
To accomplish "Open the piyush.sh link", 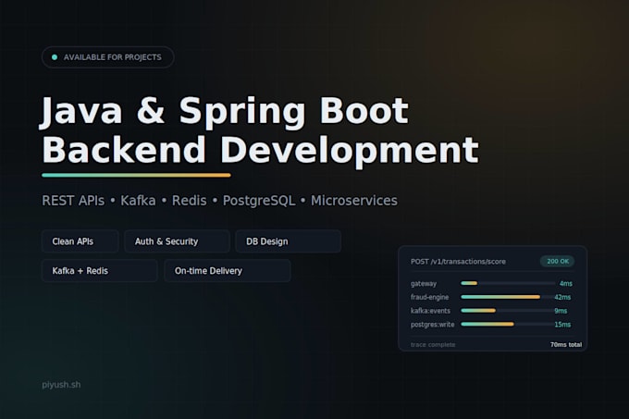I will coord(61,385).
